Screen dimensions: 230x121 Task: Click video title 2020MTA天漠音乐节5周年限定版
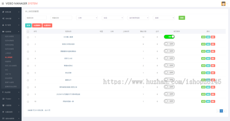point(68,94)
